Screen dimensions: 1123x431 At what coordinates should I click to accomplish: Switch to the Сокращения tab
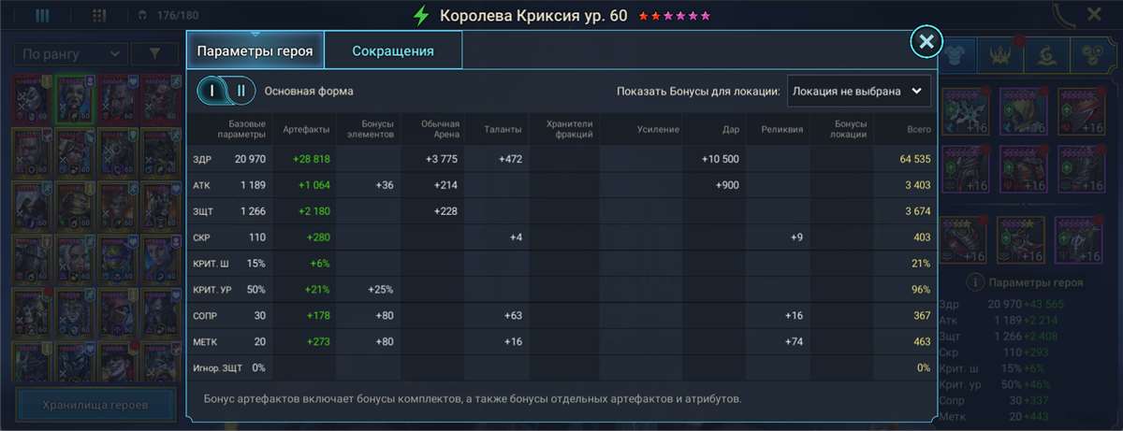393,50
